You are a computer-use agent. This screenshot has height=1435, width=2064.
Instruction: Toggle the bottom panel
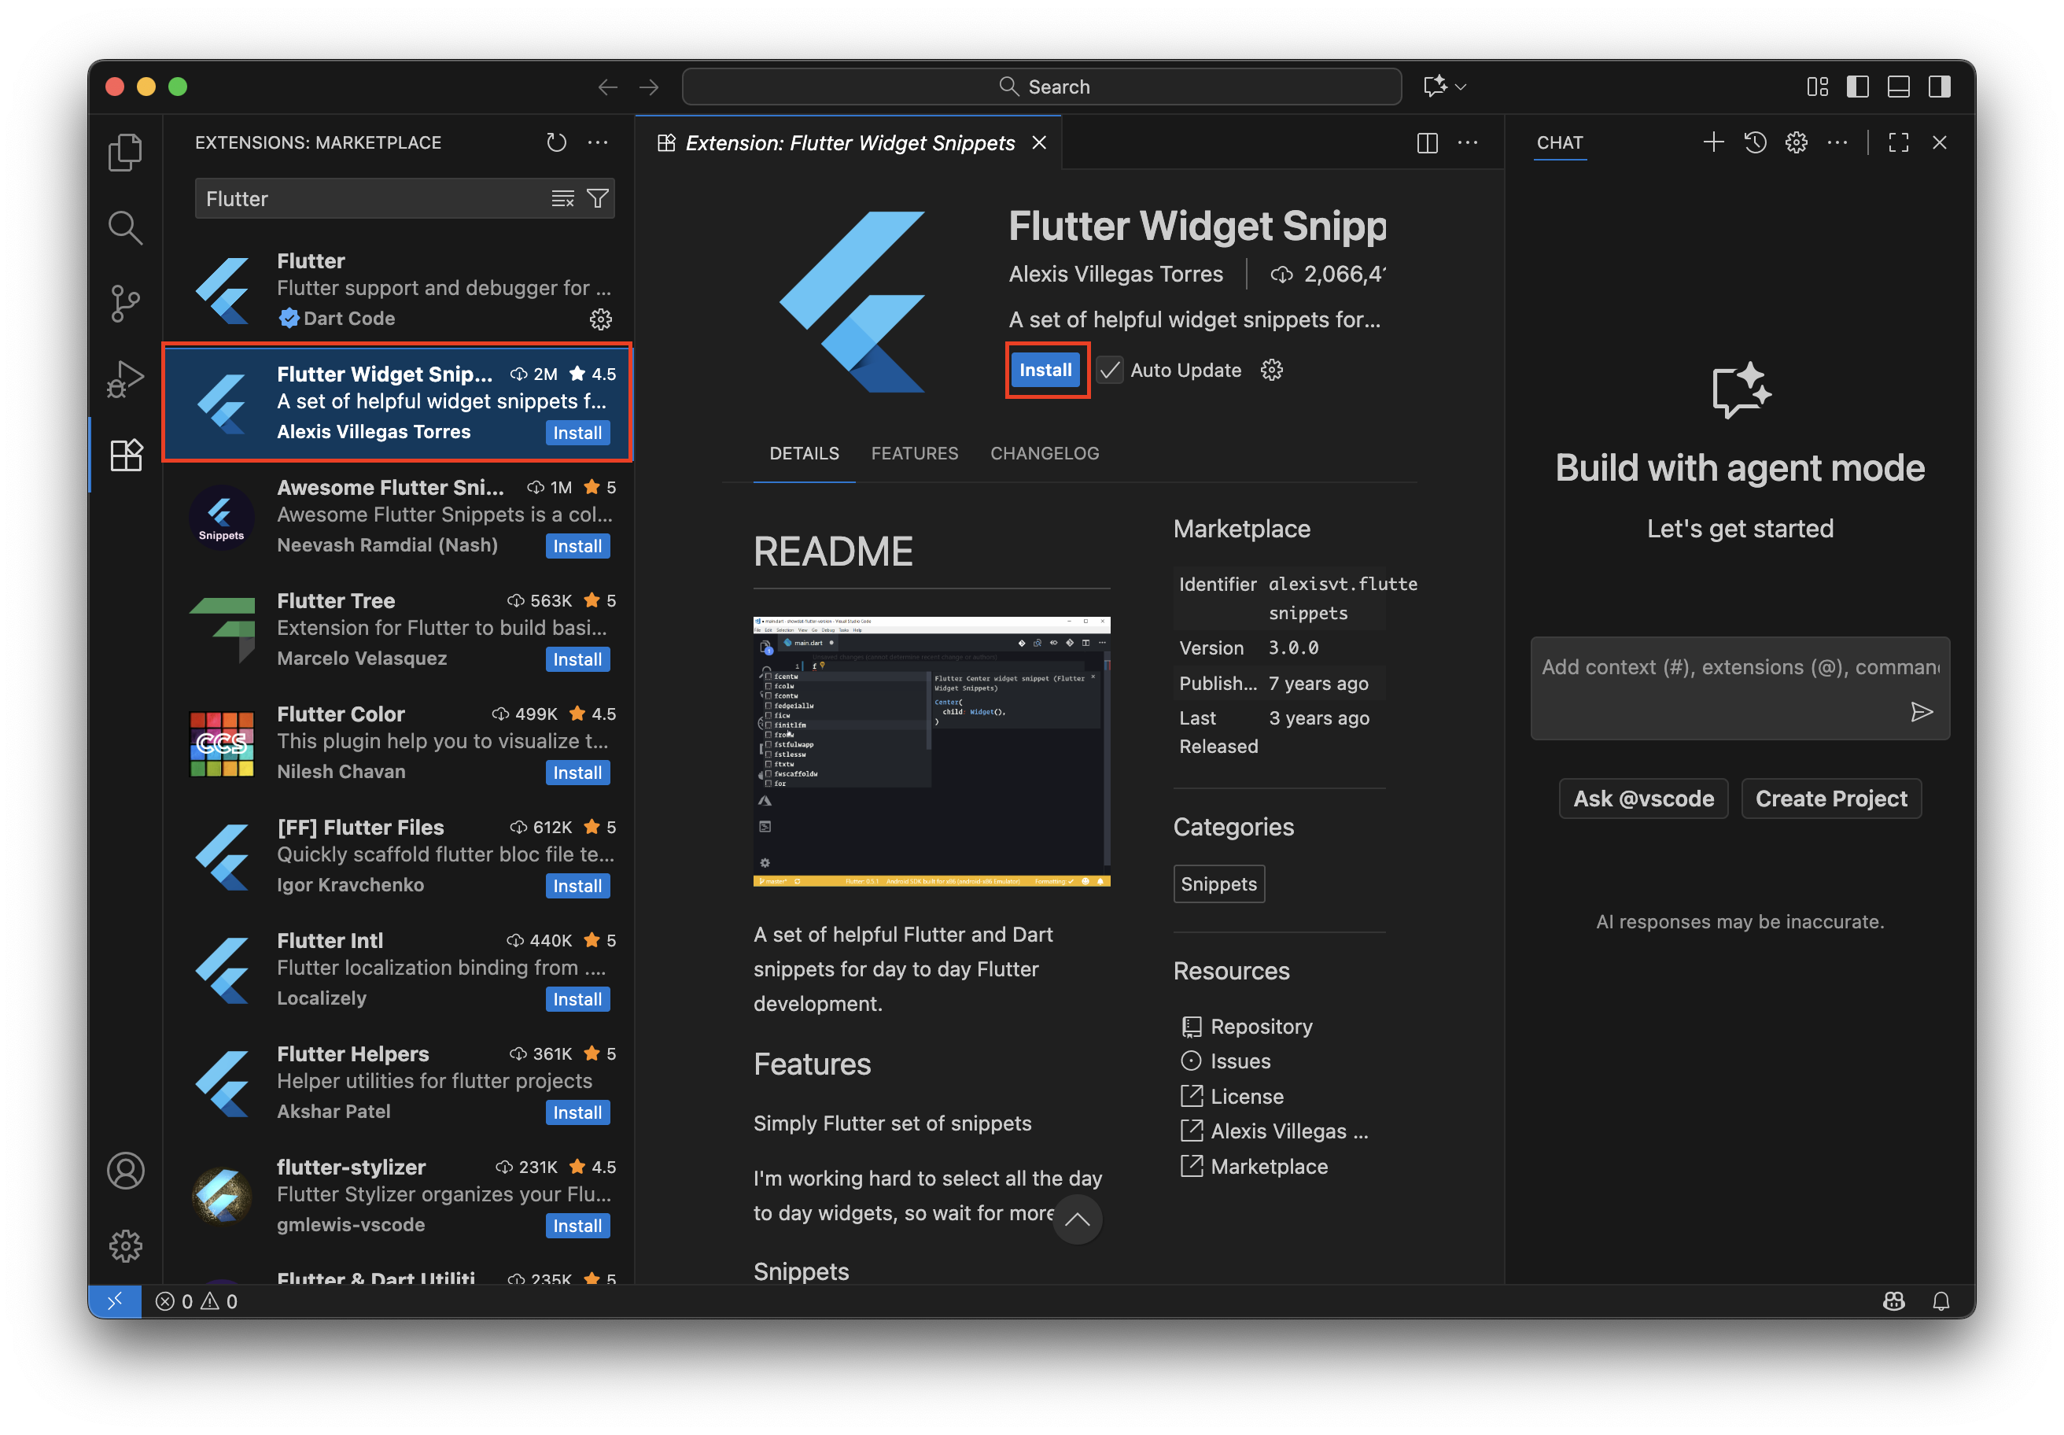coord(1899,87)
